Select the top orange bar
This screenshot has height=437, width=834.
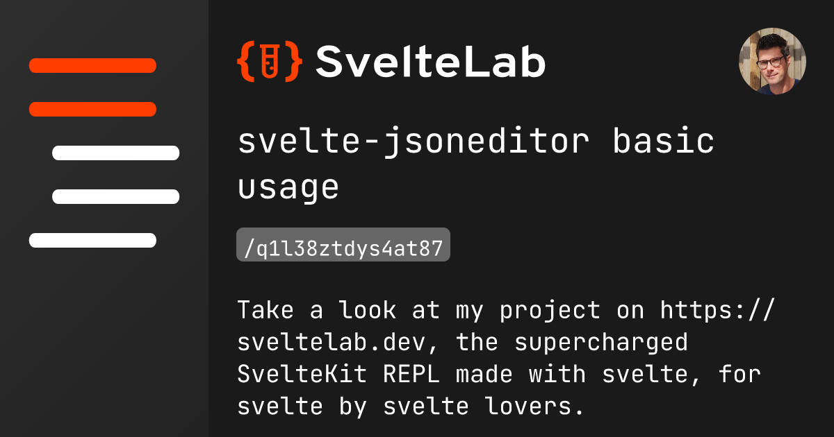click(x=92, y=66)
